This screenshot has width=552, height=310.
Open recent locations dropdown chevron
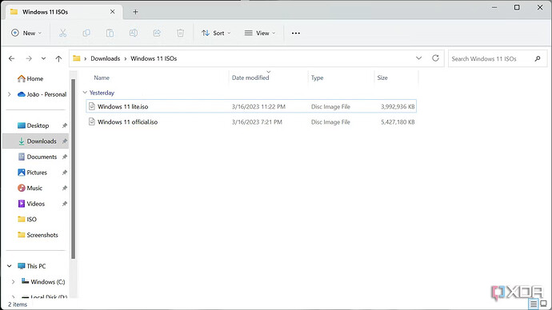43,58
